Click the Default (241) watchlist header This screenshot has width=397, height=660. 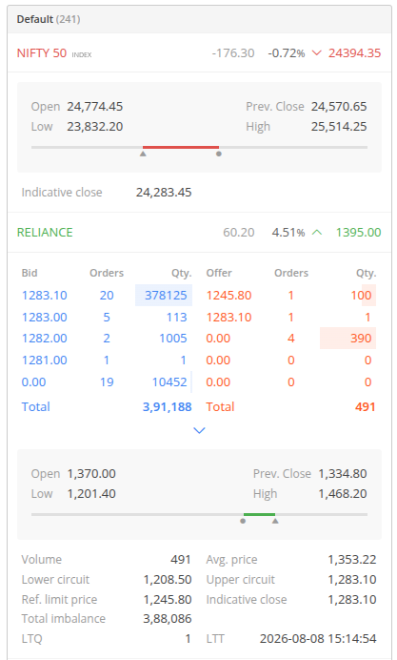[49, 19]
